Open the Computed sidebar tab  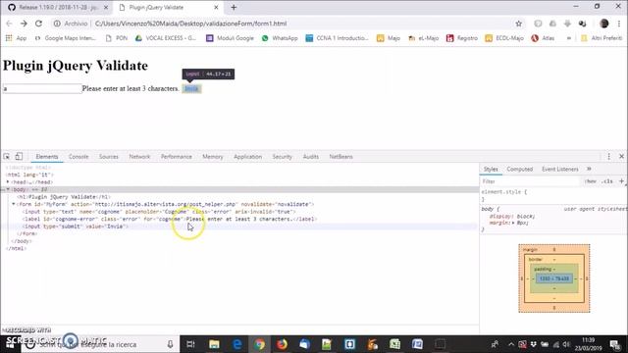click(x=519, y=169)
